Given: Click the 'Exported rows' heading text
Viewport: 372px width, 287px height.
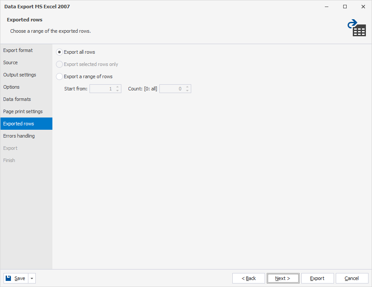Looking at the screenshot, I should [25, 20].
